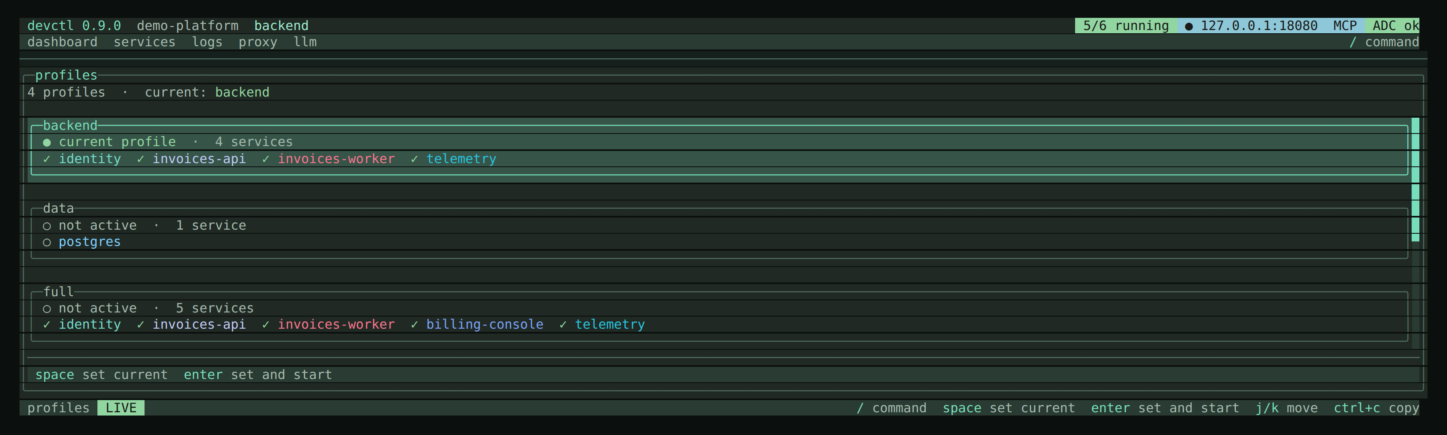This screenshot has height=435, width=1447.
Task: Click j/k move hint in status bar
Action: pyautogui.click(x=1286, y=408)
